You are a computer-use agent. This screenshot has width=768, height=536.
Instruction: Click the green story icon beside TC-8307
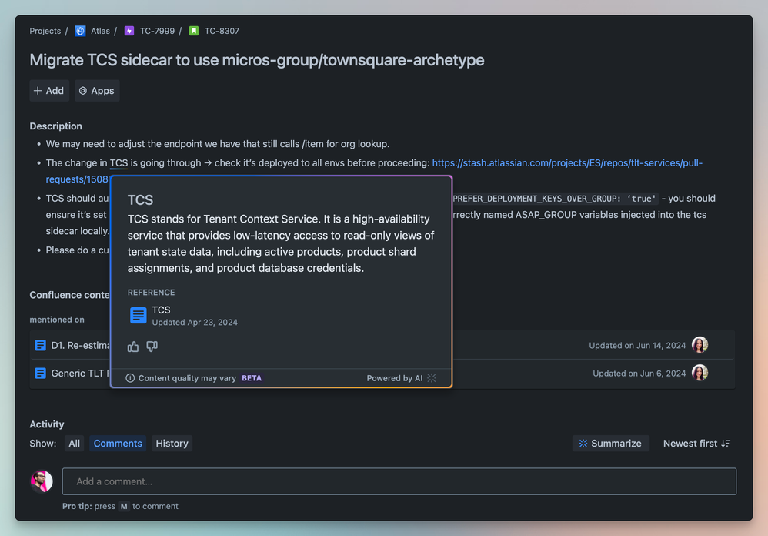point(194,31)
